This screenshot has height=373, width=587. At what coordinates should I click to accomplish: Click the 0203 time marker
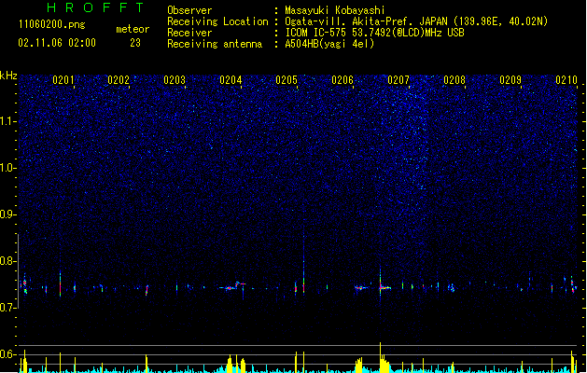(x=175, y=79)
